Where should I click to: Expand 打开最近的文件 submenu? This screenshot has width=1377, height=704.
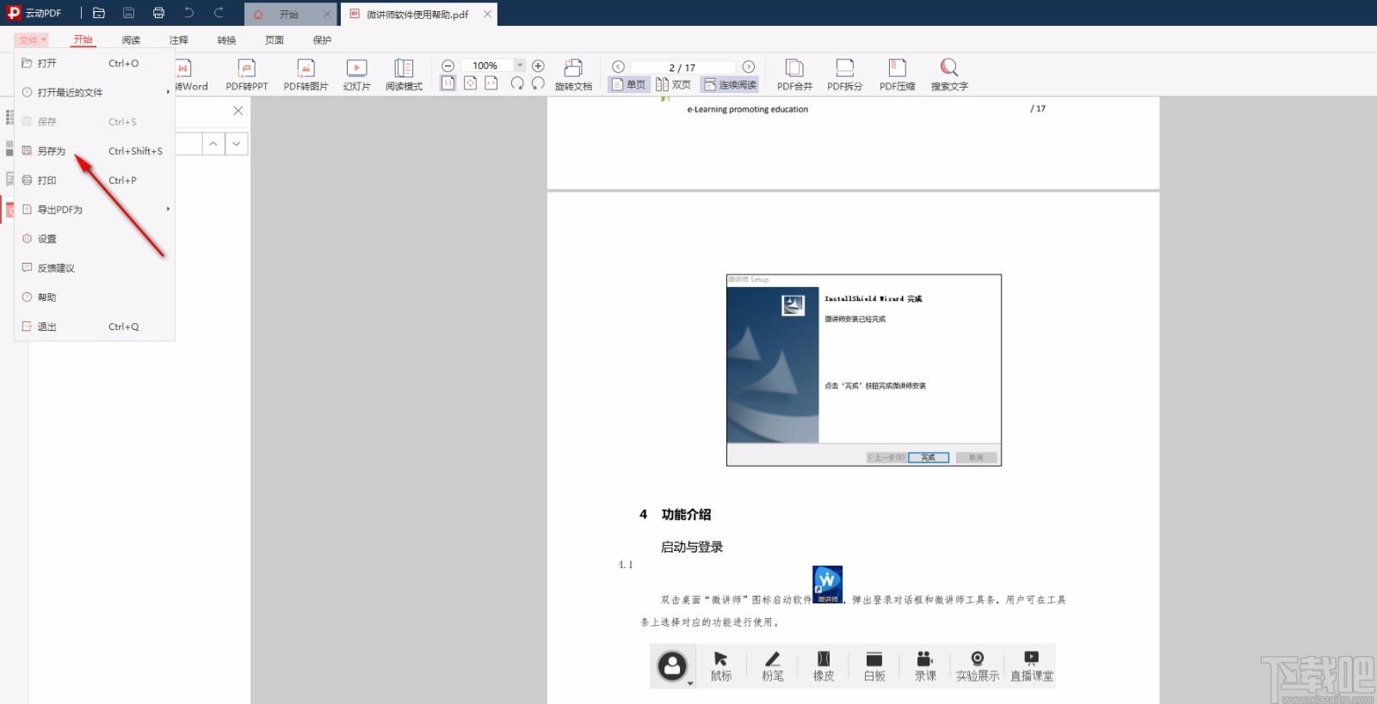tap(96, 92)
